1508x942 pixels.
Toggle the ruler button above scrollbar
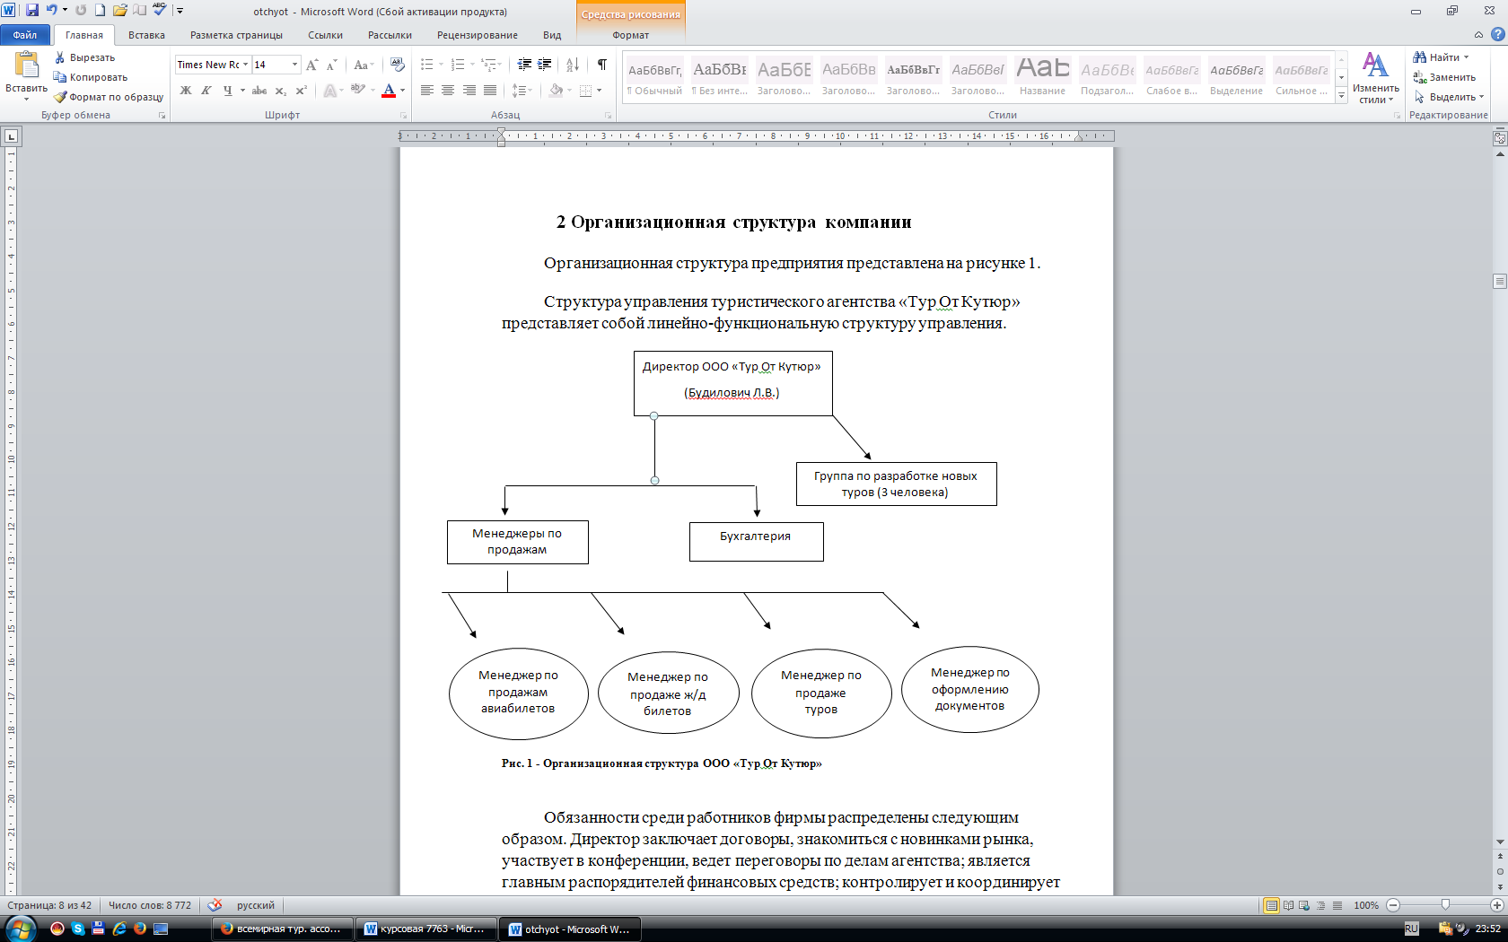pos(1499,138)
